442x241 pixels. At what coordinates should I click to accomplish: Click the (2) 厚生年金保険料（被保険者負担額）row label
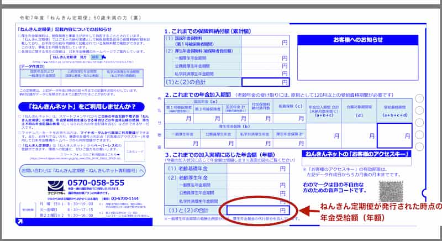click(203, 51)
